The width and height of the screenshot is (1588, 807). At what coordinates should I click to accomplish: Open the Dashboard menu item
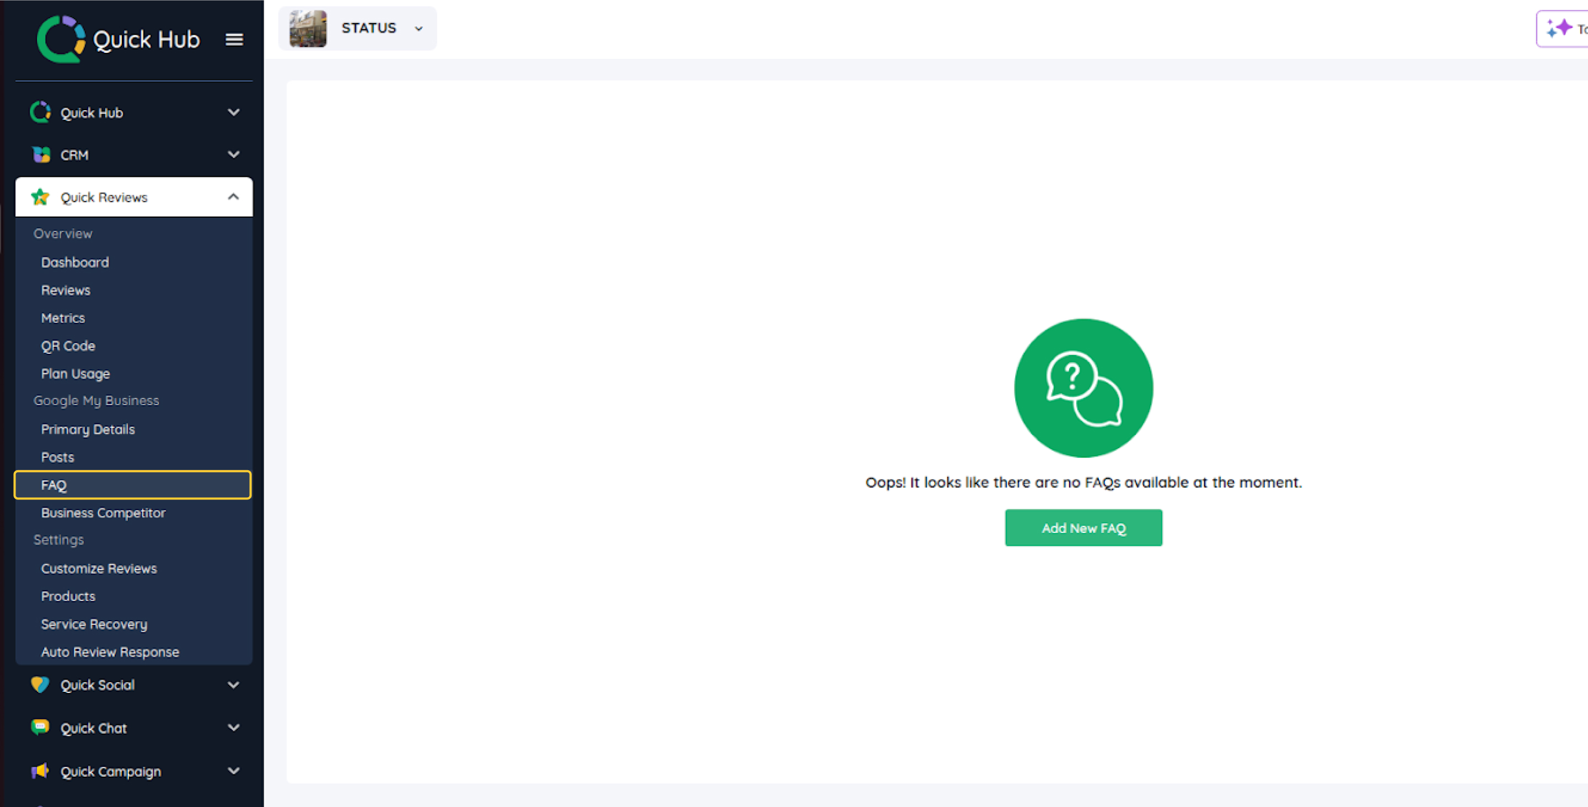pos(74,262)
